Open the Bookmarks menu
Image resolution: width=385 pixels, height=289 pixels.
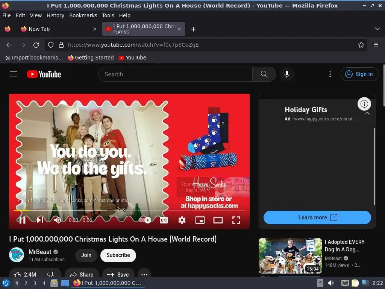click(83, 15)
